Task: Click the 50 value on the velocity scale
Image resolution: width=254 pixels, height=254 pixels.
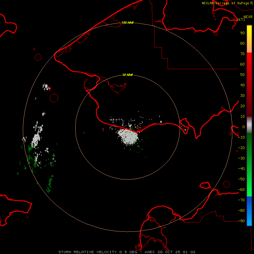Action: point(242,75)
